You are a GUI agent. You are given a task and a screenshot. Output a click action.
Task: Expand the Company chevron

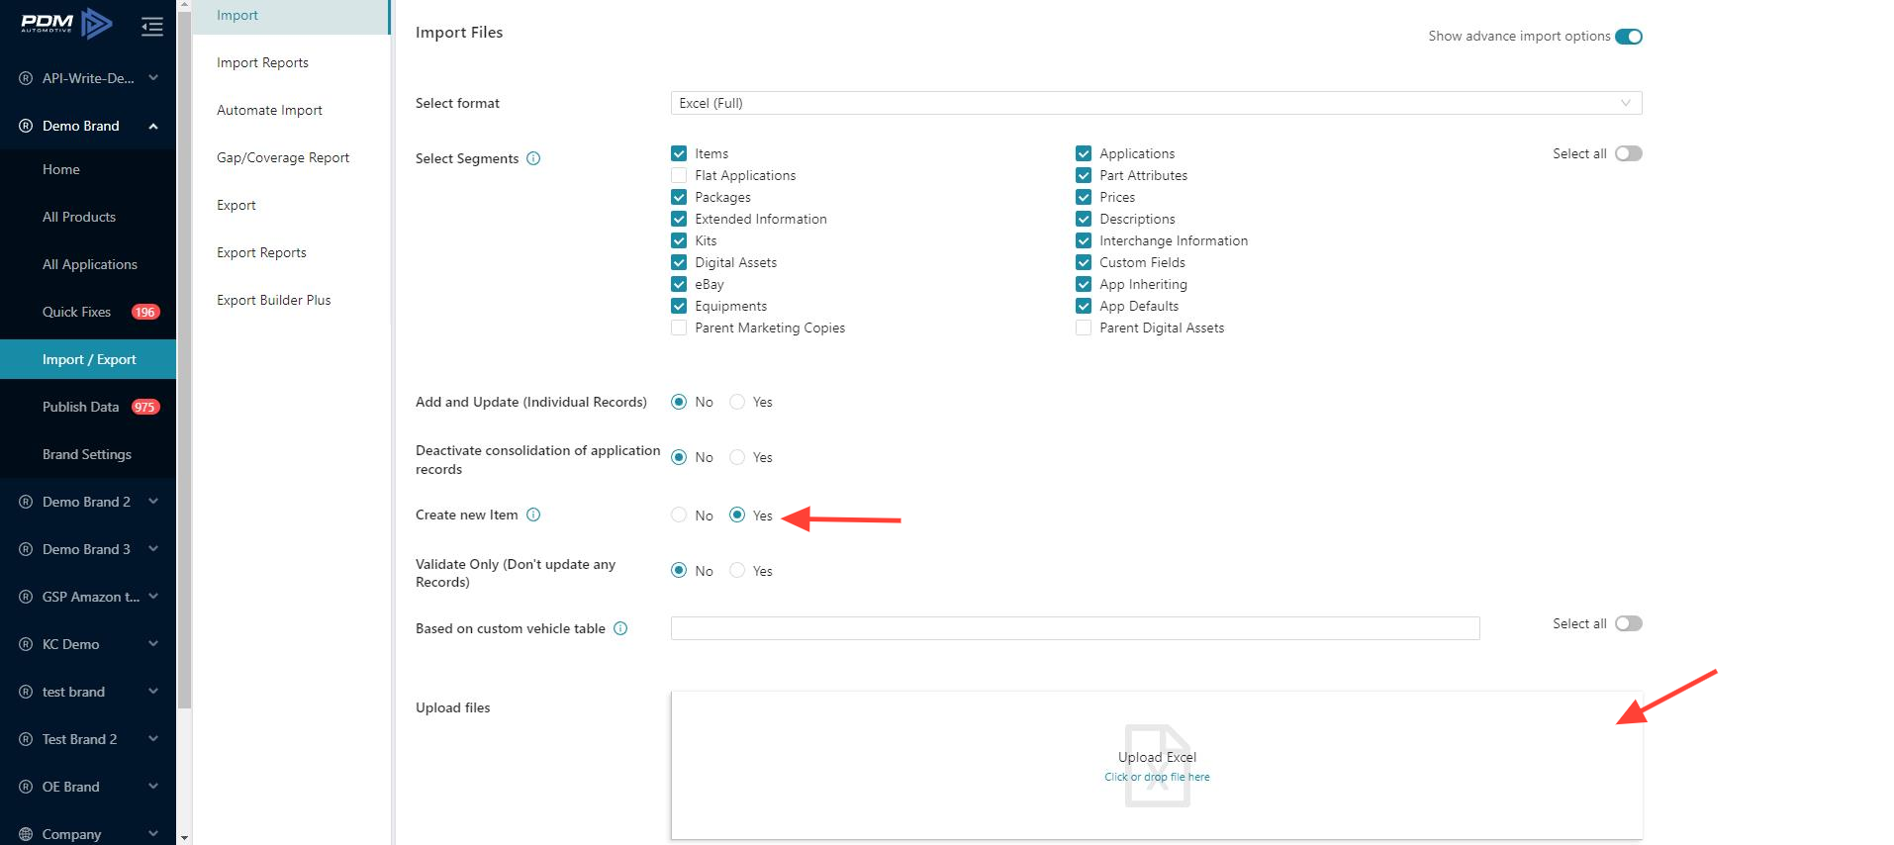(153, 834)
